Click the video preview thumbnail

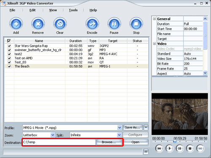180,114
